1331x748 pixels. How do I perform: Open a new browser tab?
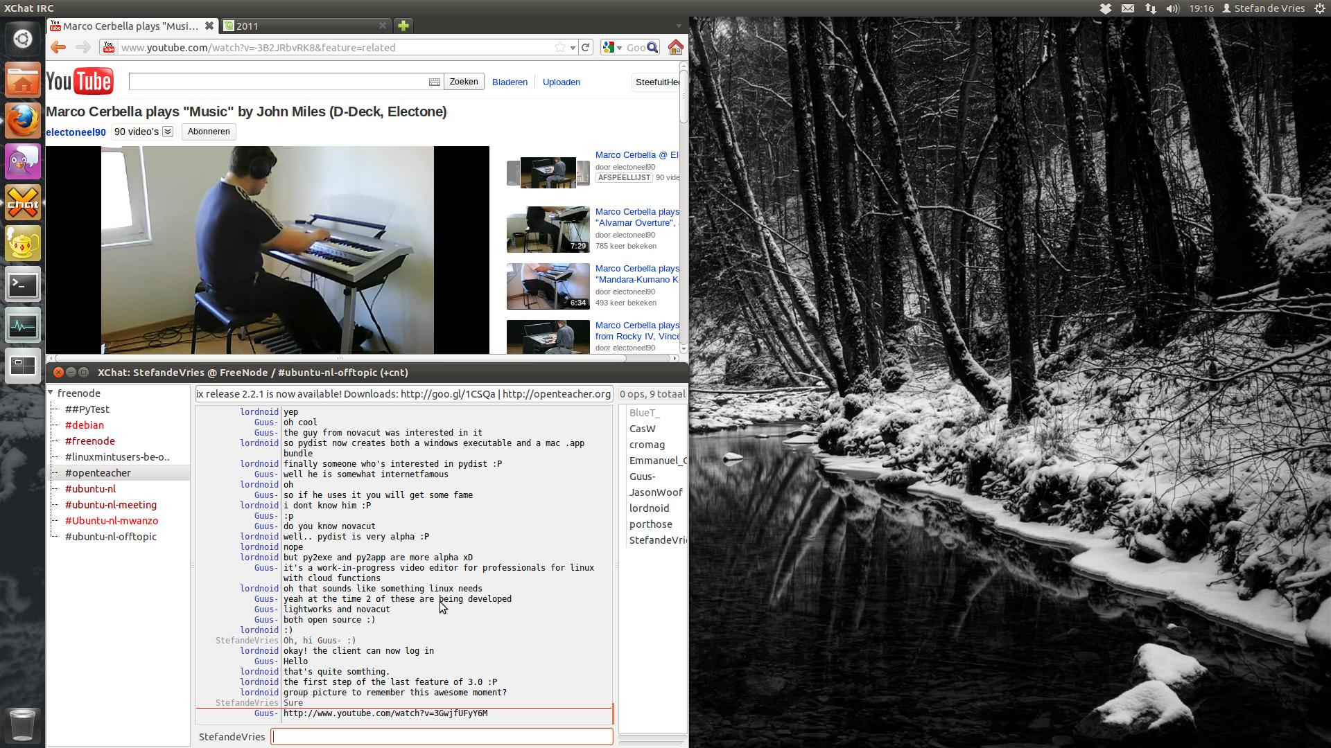pos(403,26)
